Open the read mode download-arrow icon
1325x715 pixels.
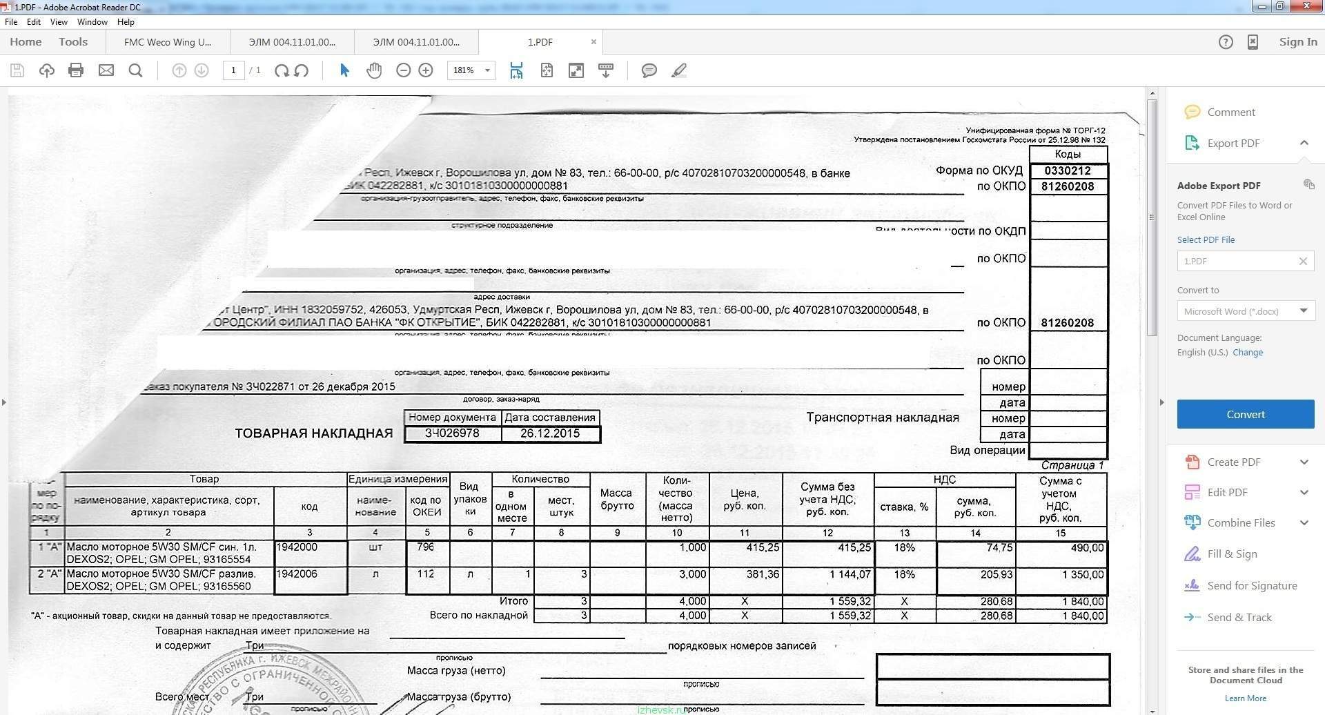point(606,70)
